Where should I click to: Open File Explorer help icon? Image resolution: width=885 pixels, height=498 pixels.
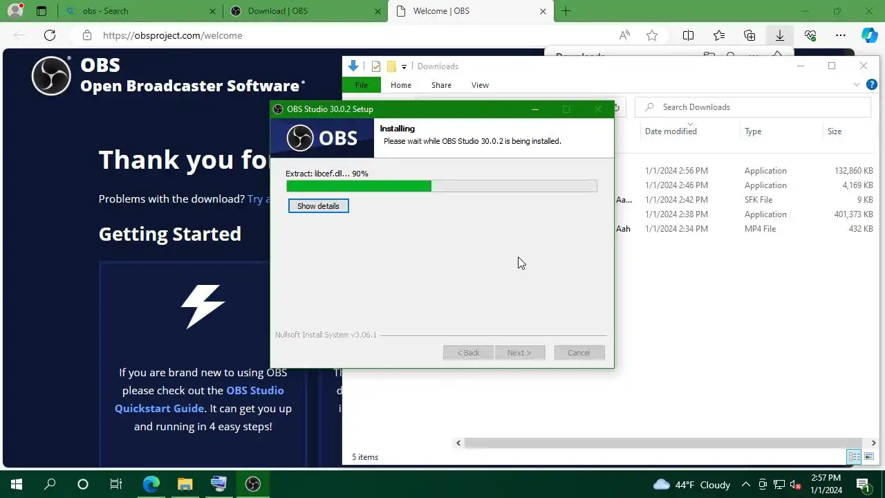[872, 84]
